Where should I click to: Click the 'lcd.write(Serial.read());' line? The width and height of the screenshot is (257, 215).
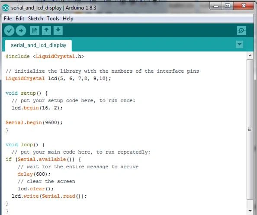point(49,196)
